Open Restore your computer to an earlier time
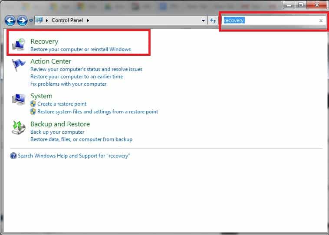 77,77
